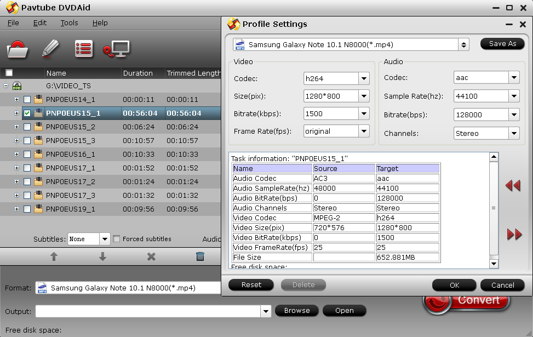
Task: Collapse the G:\VIDEO_TS tree node
Action: (x=6, y=85)
